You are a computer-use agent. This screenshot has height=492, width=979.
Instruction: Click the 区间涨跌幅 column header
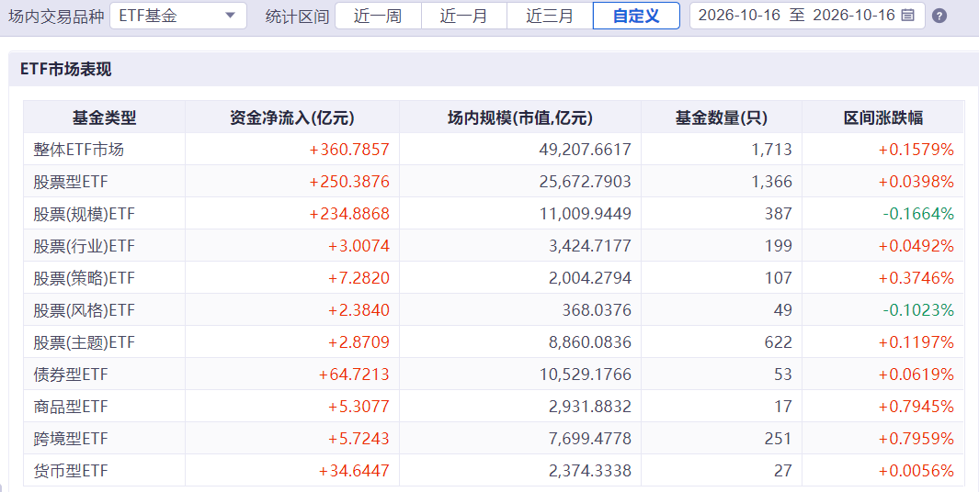click(882, 117)
